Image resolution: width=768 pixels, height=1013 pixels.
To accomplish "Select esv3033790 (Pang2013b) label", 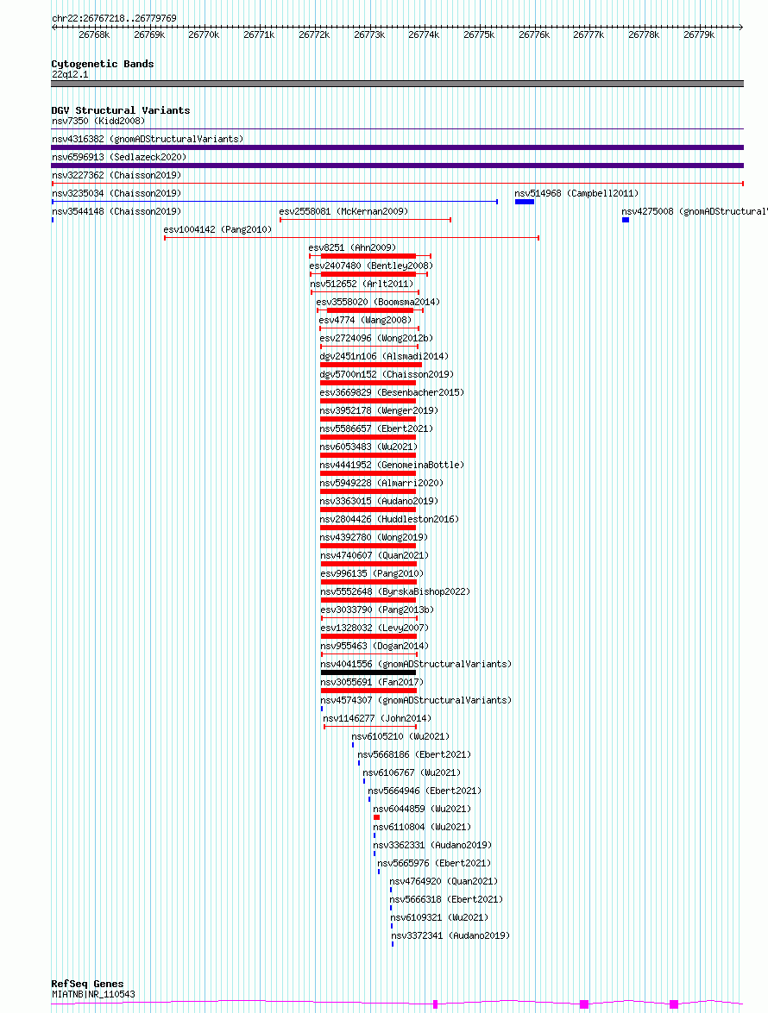I will [378, 610].
